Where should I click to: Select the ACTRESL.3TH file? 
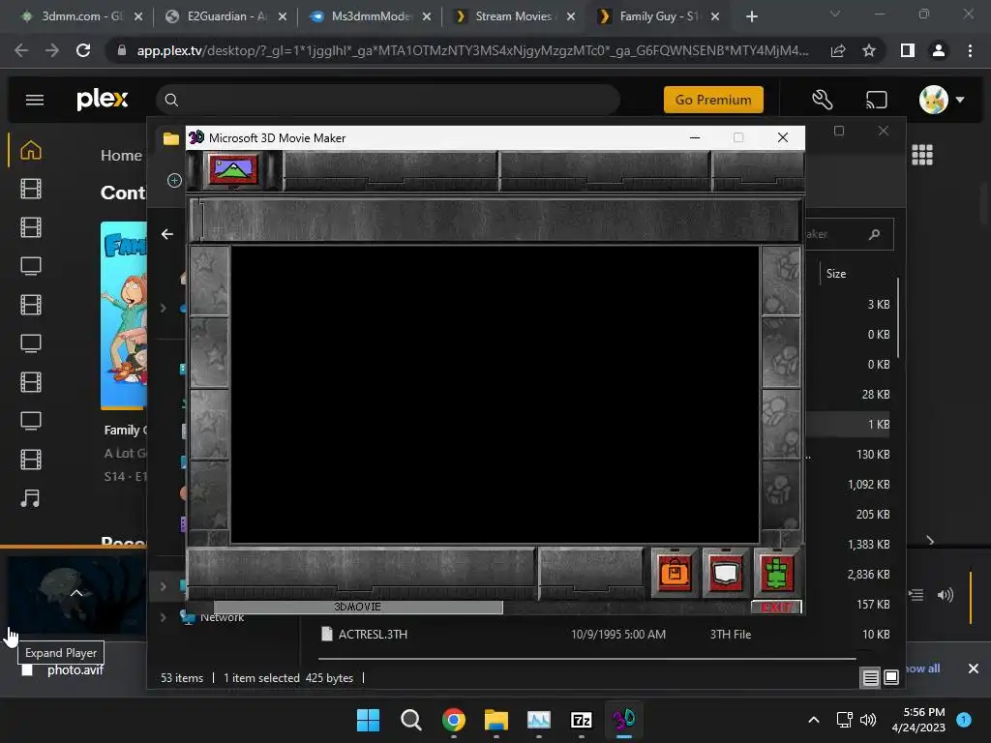(373, 635)
